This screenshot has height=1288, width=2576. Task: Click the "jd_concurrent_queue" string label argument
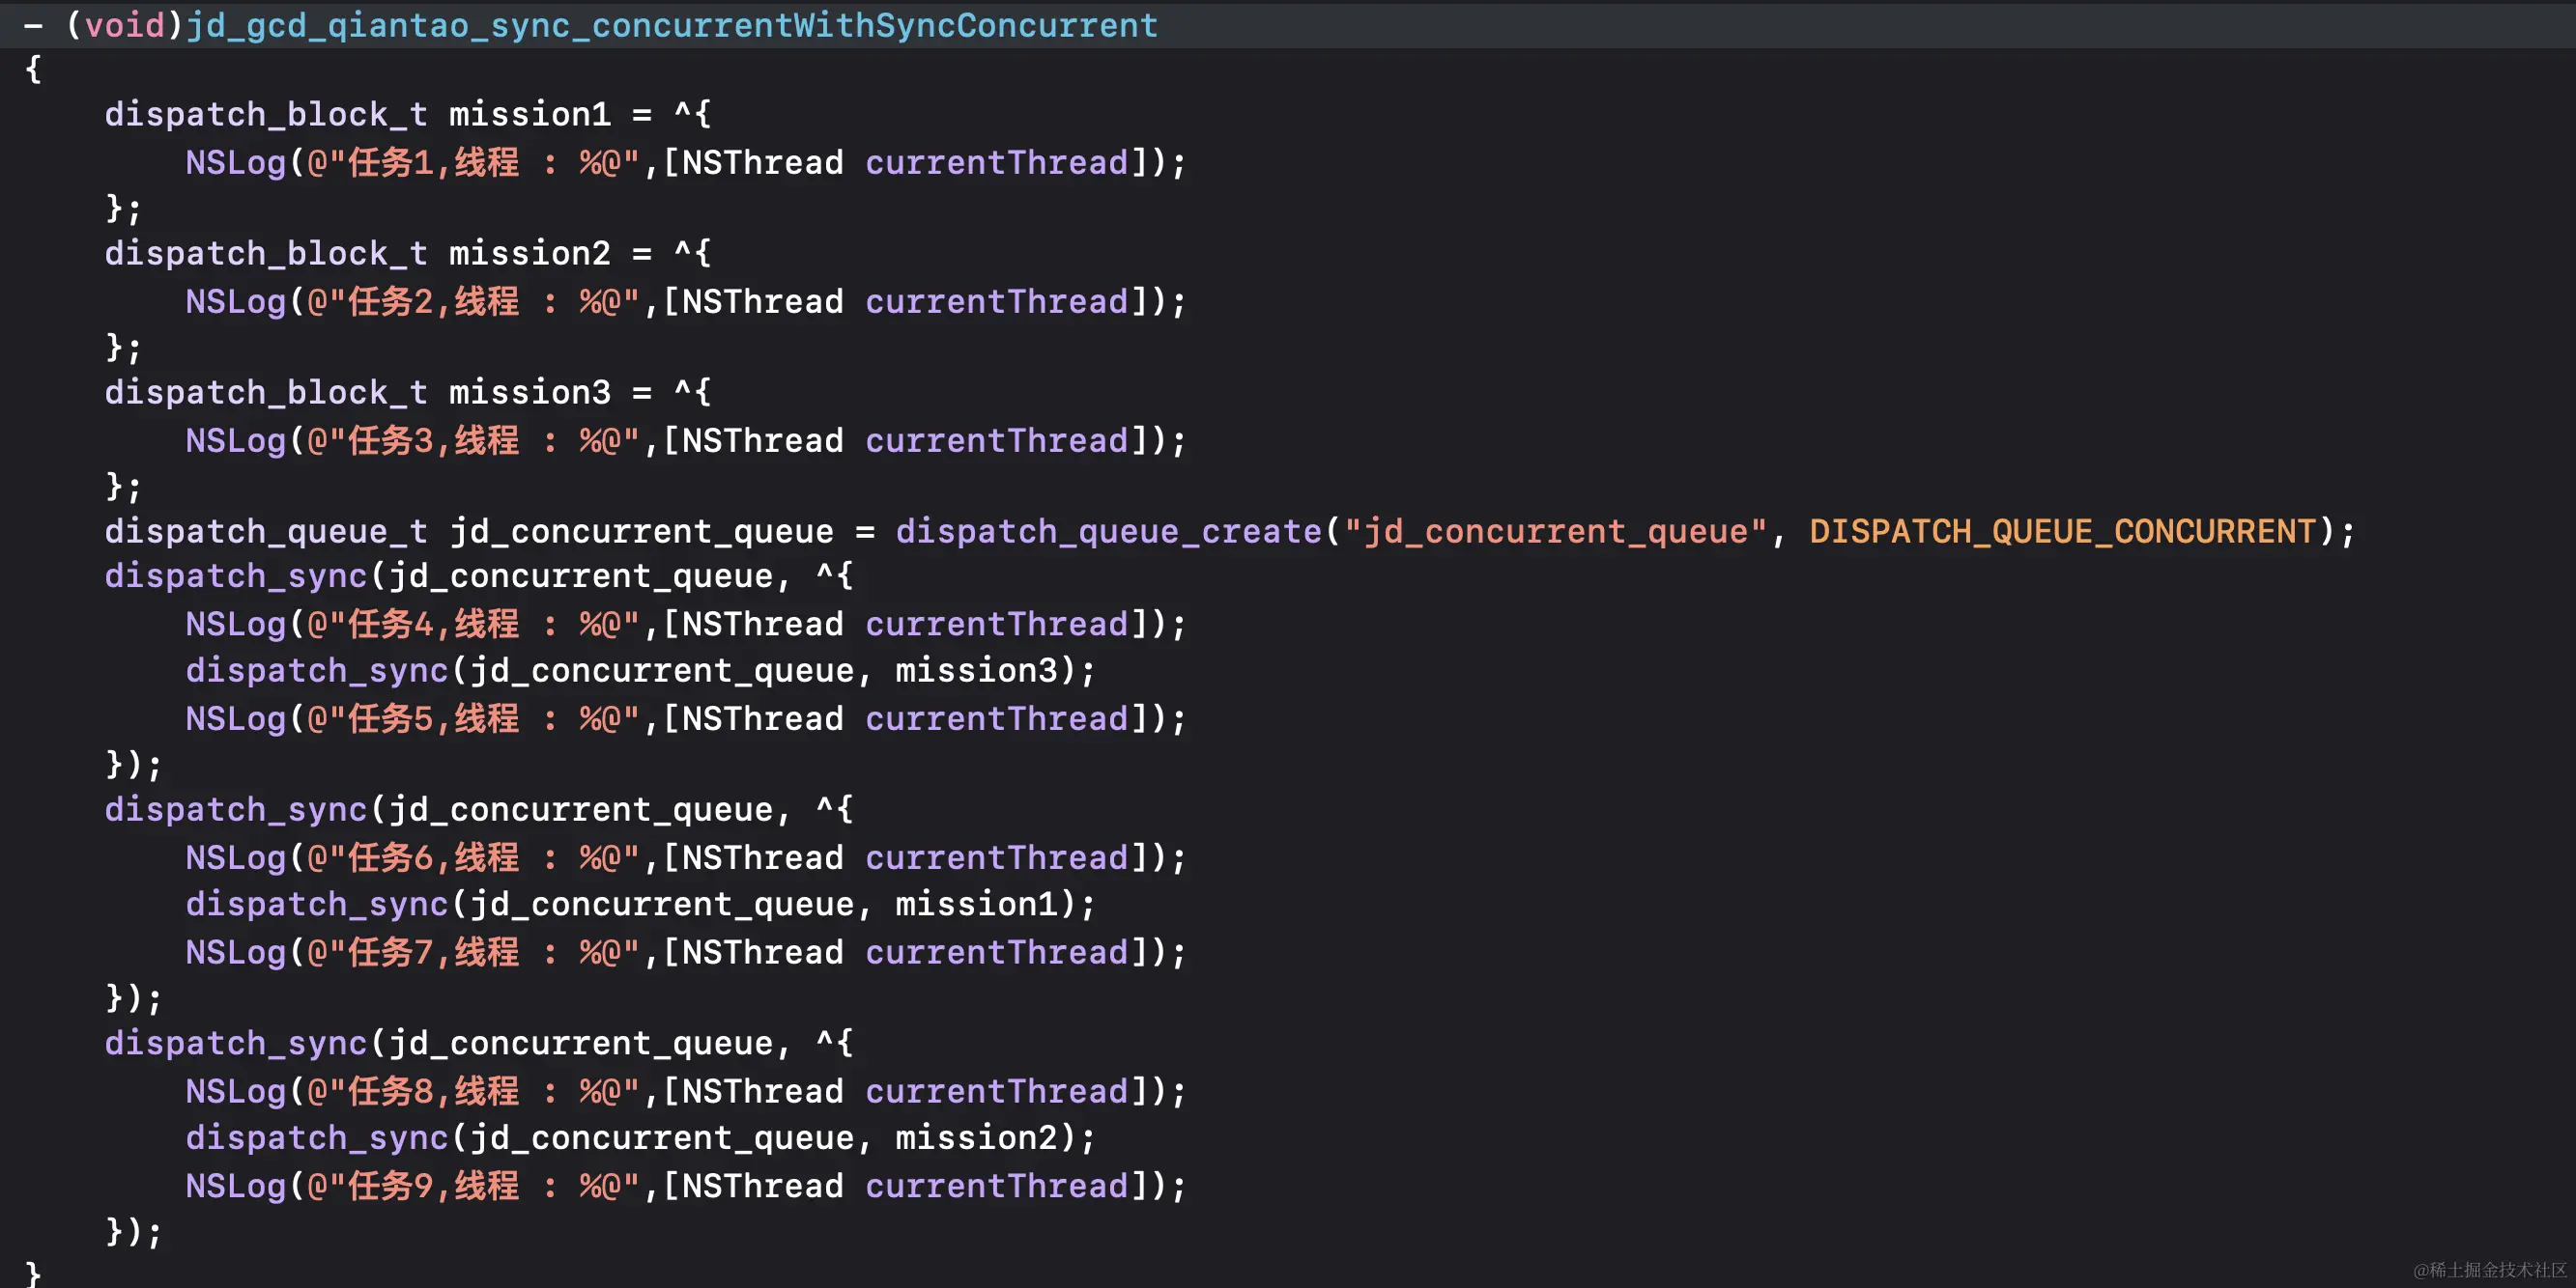(1555, 532)
